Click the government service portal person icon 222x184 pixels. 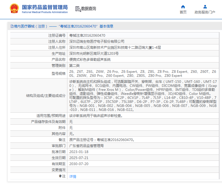coord(205,7)
